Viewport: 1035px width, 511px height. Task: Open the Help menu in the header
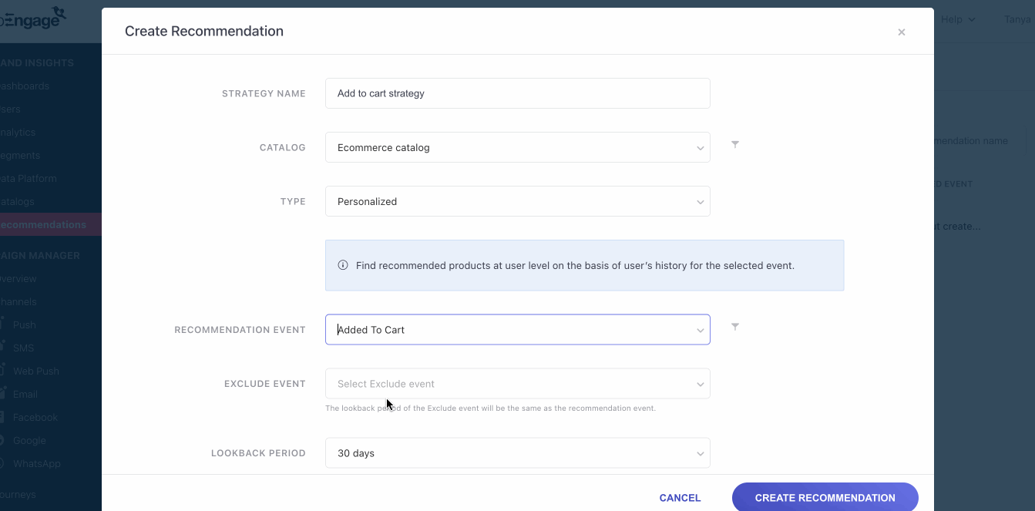coord(957,19)
